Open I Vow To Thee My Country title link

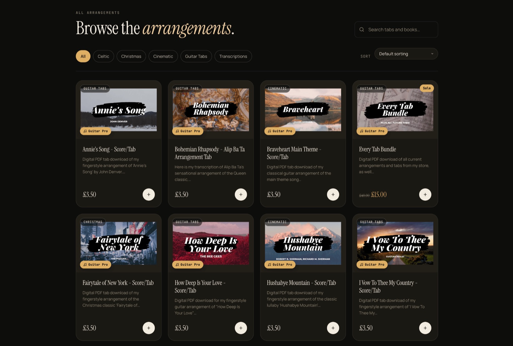point(388,286)
